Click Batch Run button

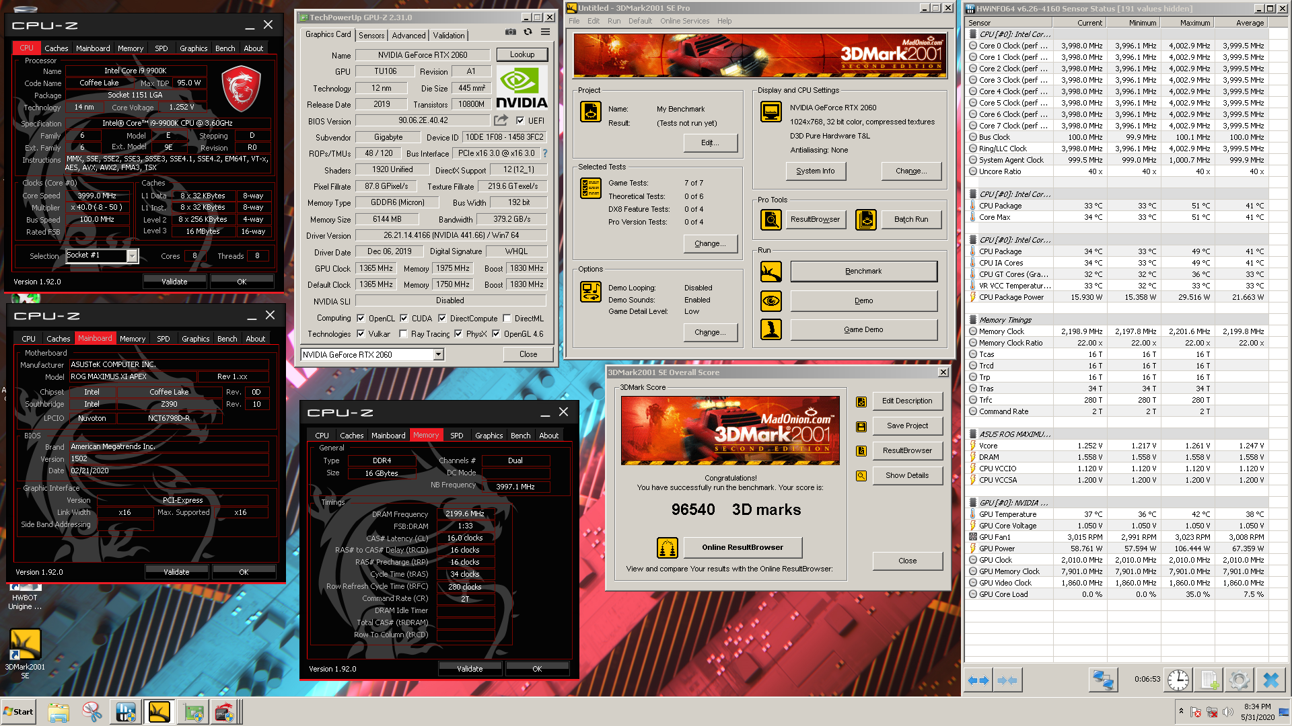911,220
